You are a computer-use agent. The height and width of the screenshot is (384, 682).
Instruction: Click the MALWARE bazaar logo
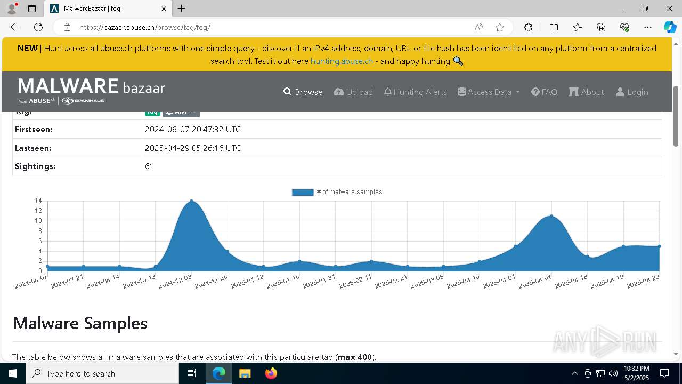tap(92, 91)
